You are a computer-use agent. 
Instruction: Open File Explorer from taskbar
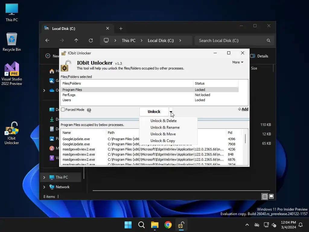[155, 225]
